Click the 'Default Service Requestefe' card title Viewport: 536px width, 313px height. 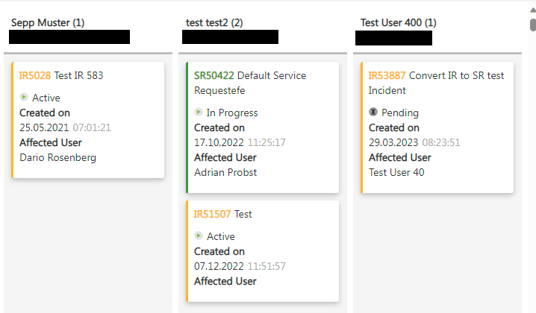click(249, 83)
